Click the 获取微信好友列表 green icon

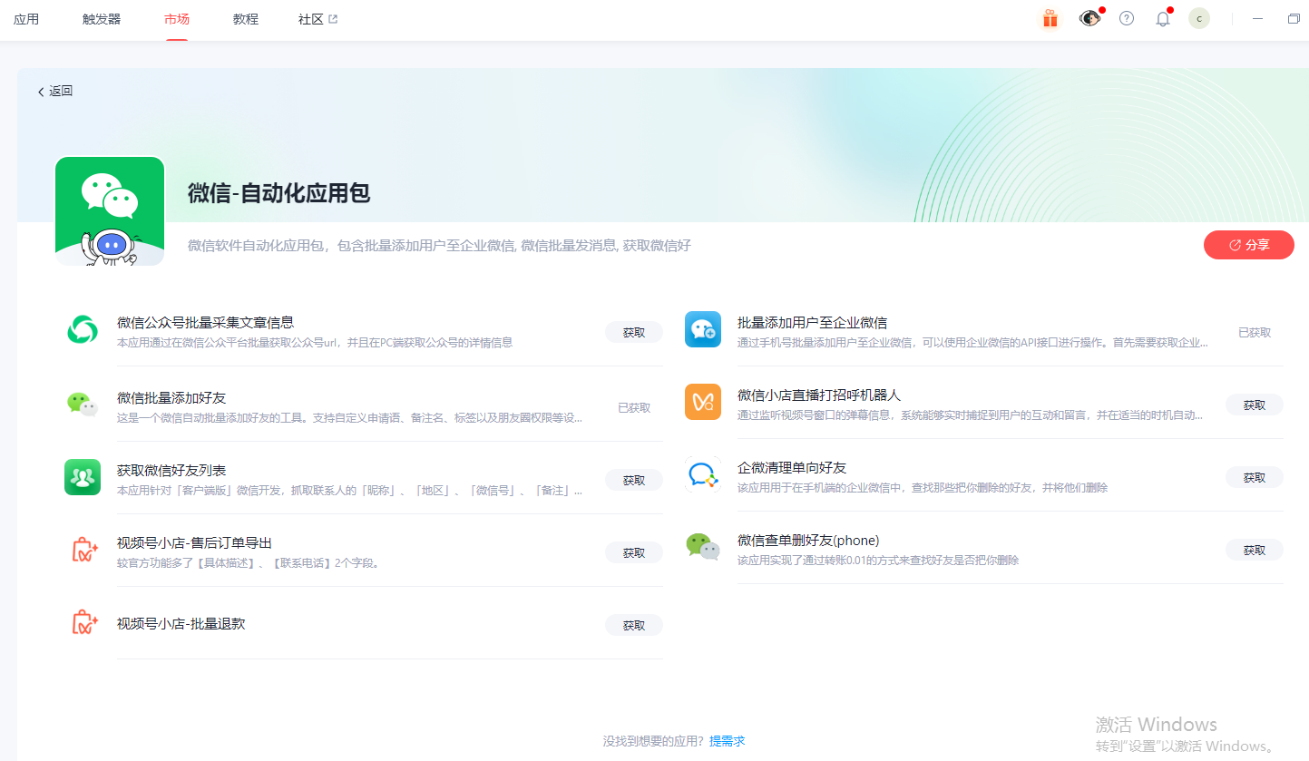(83, 477)
